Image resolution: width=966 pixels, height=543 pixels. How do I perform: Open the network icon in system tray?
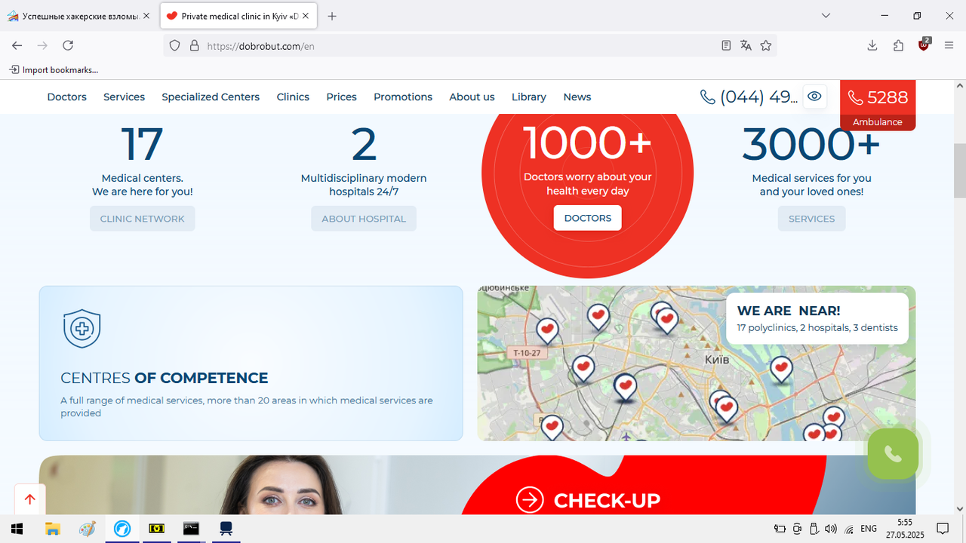click(849, 529)
